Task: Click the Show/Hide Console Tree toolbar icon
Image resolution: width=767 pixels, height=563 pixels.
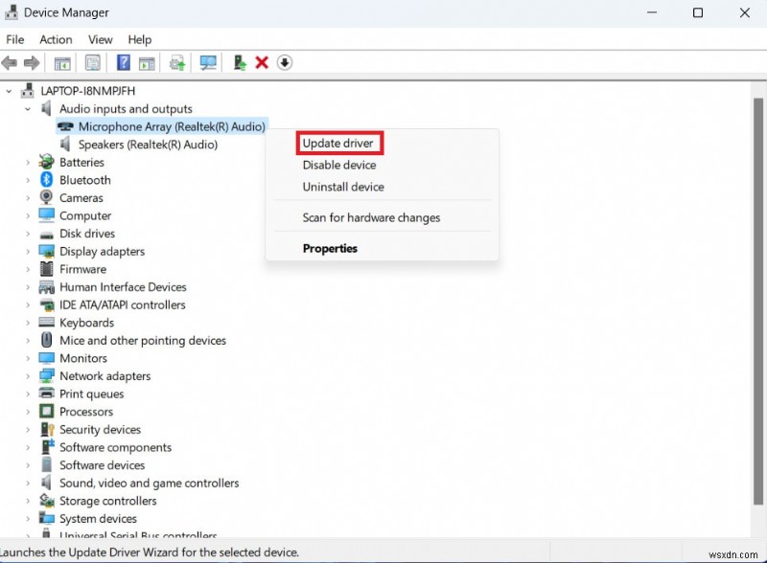Action: pos(62,63)
